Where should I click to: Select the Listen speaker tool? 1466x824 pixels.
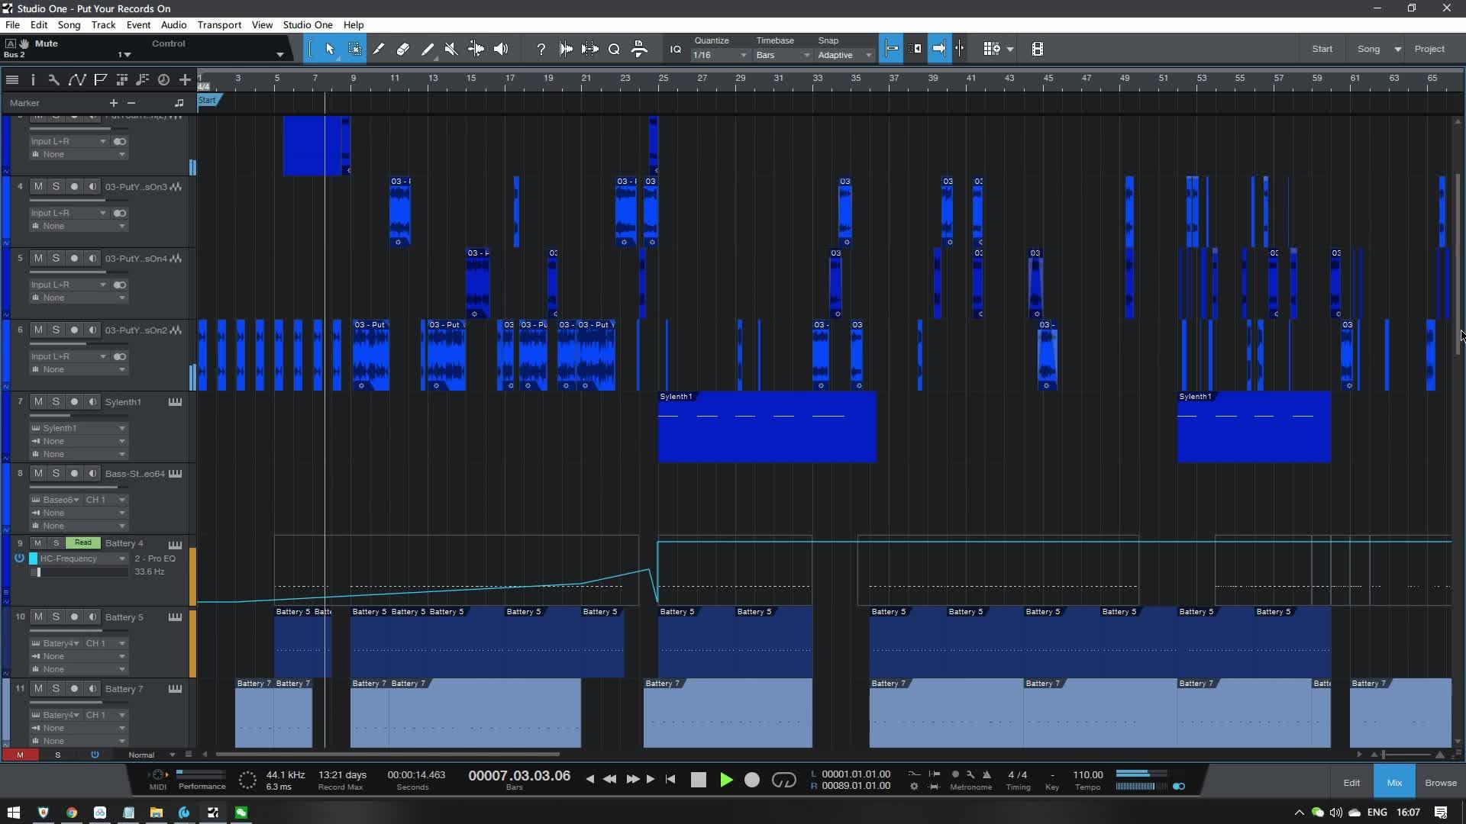click(501, 49)
